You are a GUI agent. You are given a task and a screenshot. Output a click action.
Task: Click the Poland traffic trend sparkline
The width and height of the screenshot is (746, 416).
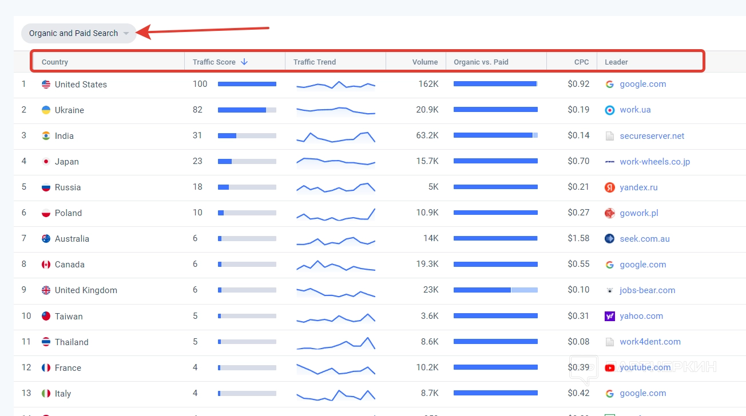tap(335, 214)
